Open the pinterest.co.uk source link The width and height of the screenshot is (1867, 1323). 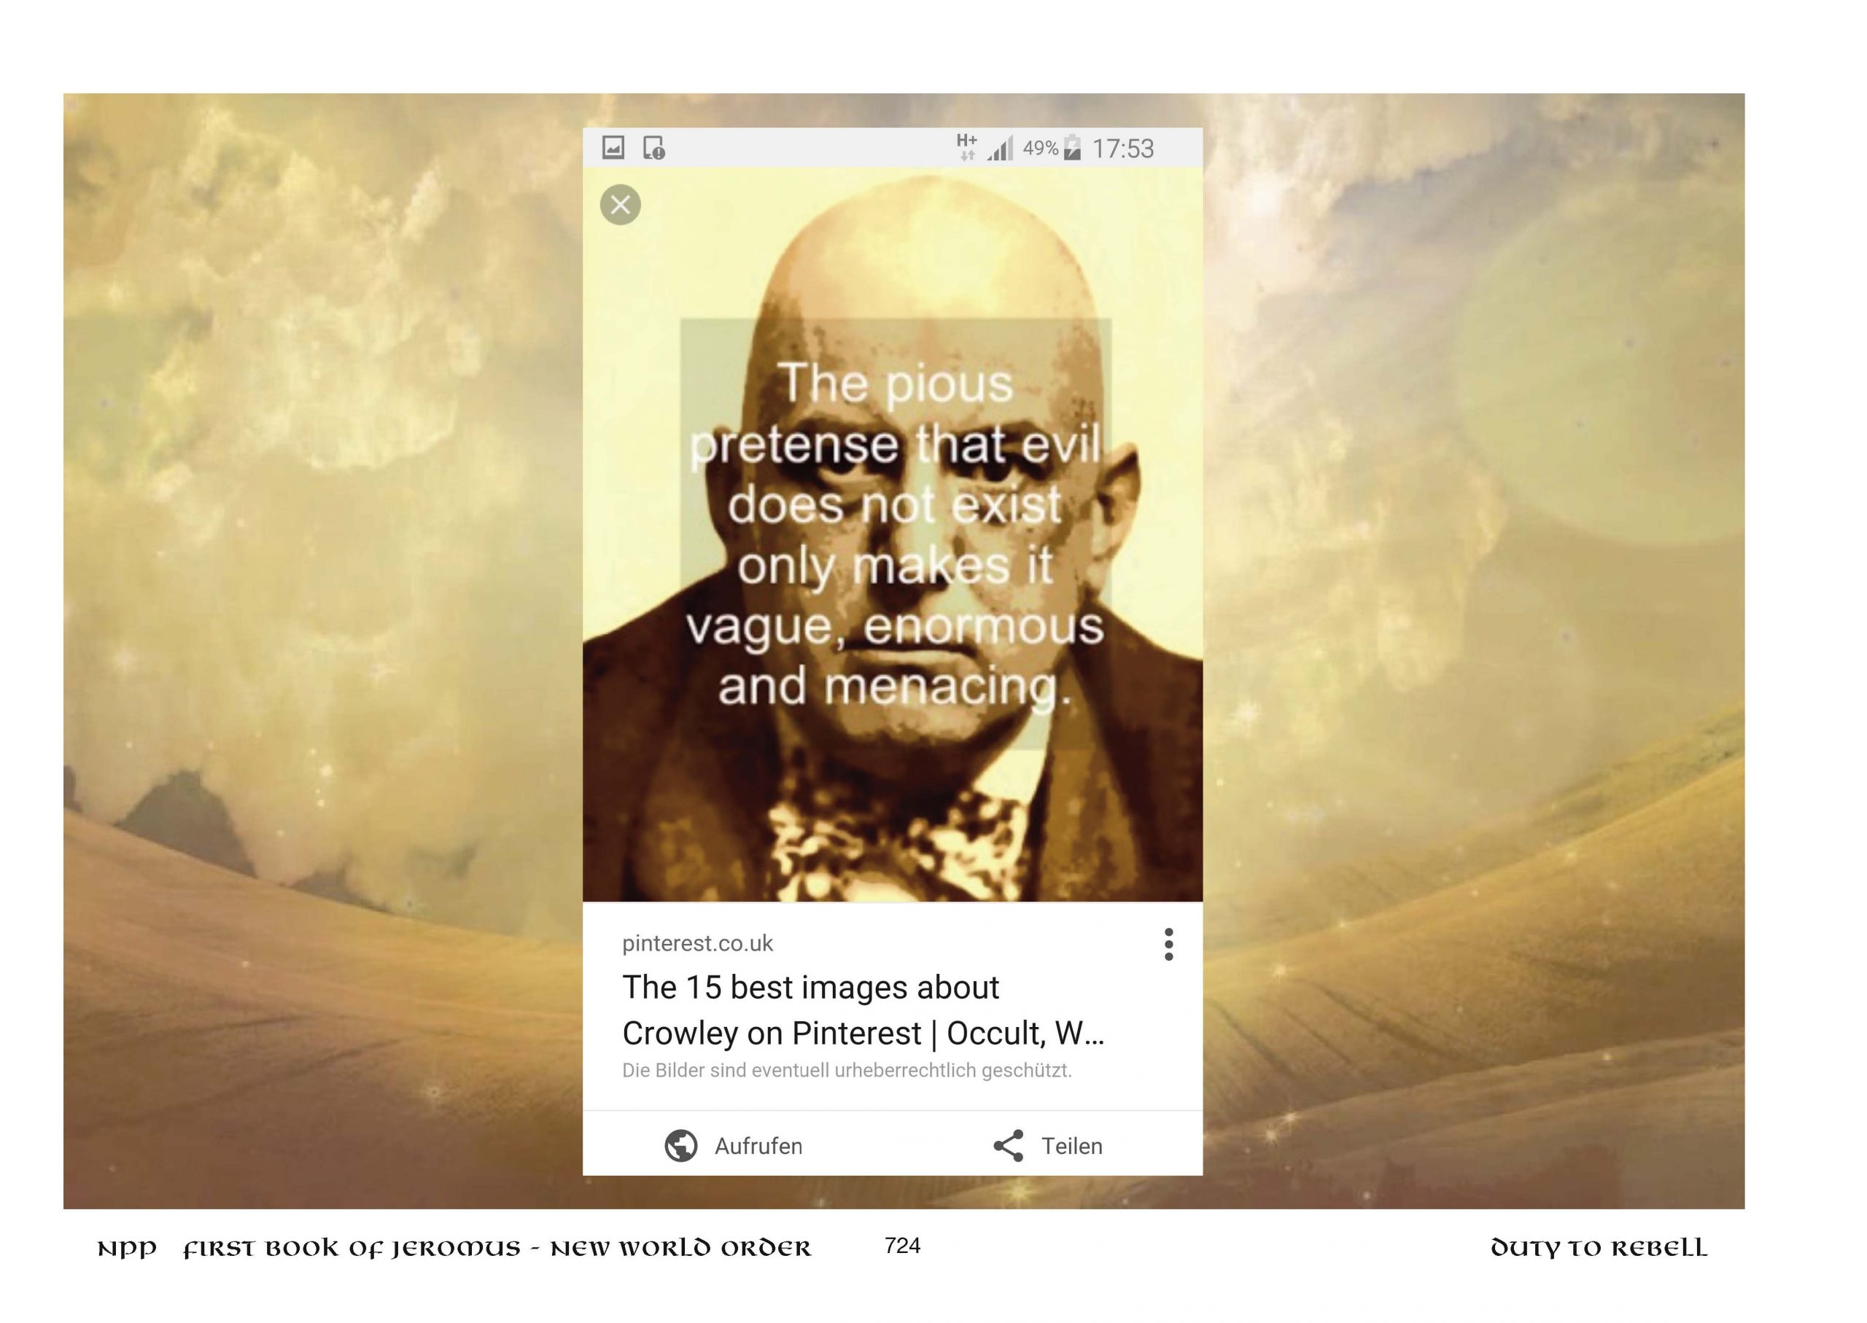(x=698, y=943)
